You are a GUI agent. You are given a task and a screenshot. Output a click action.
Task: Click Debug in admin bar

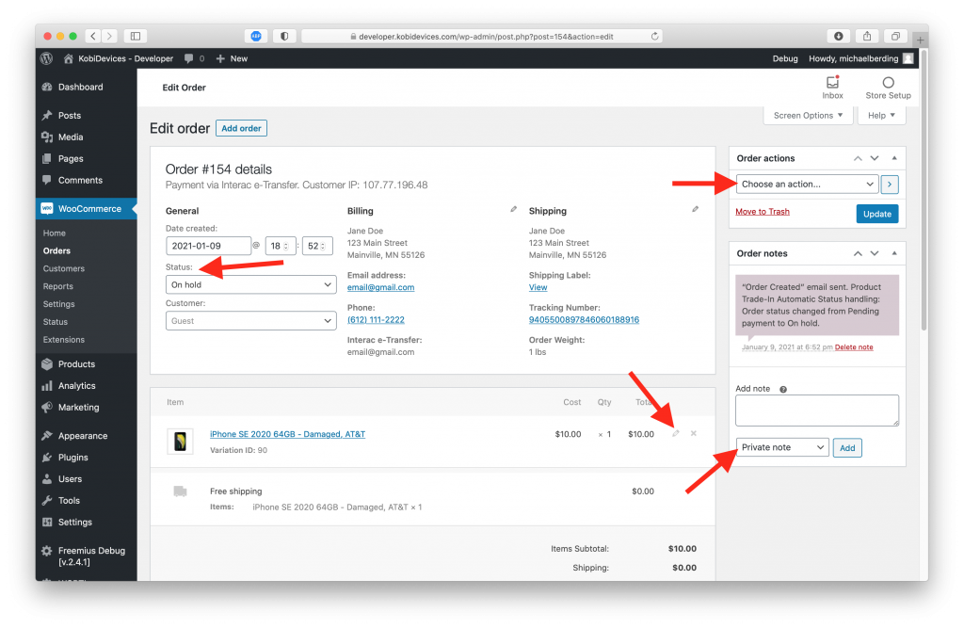(x=785, y=58)
